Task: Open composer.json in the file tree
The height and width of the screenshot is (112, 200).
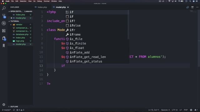Action: 20,28
